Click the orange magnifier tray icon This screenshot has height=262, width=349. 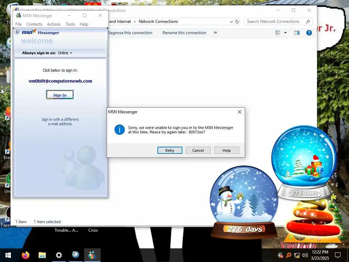(288, 255)
